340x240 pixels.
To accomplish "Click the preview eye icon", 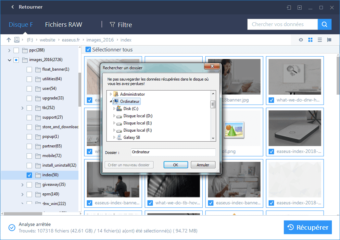I will 301,40.
